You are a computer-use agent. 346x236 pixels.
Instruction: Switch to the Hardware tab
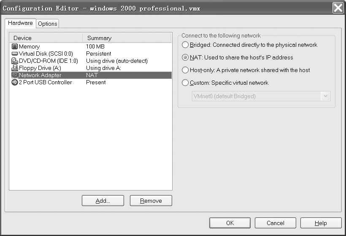point(20,23)
